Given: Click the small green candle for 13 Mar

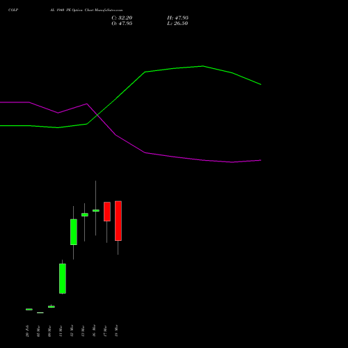Looking at the screenshot, I should pos(85,215).
